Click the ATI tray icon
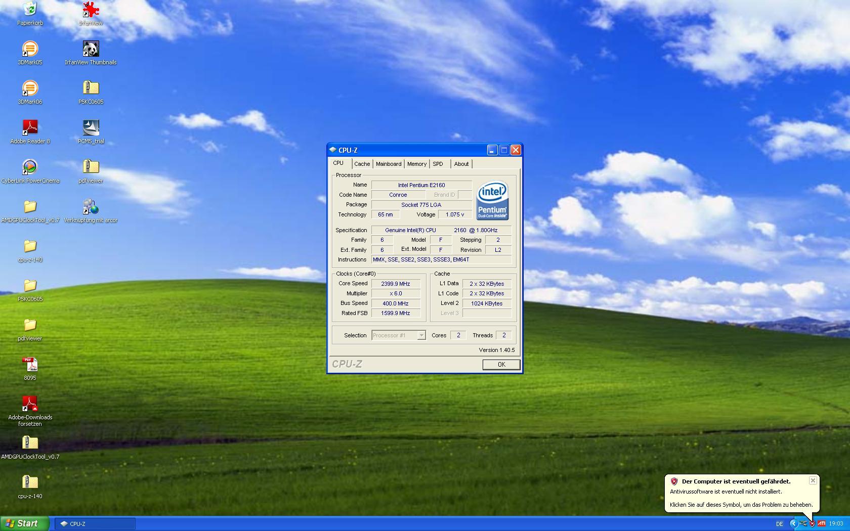 tap(822, 523)
